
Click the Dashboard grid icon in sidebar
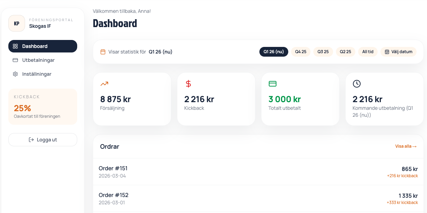tap(15, 46)
